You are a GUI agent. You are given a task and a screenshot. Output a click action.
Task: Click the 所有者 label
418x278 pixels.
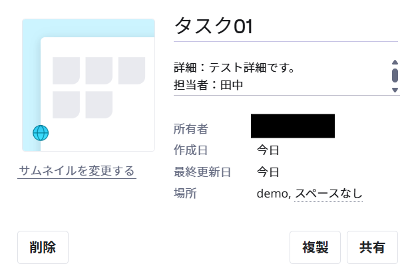[x=191, y=129]
